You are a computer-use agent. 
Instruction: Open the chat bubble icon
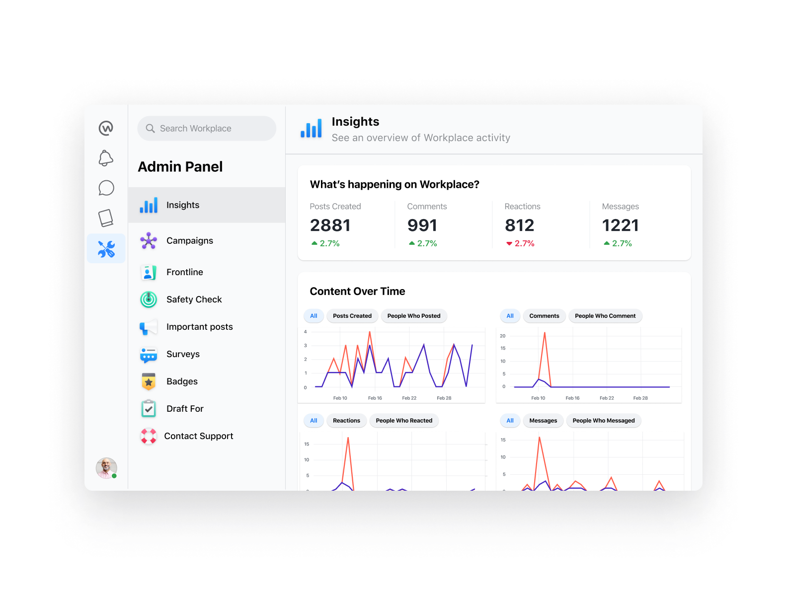(x=106, y=188)
